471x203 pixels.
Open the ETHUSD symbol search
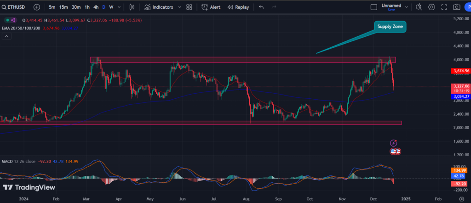coord(13,7)
